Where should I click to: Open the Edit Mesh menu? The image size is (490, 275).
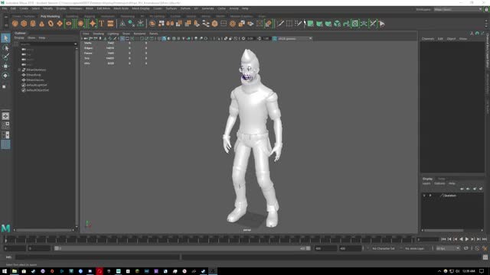click(103, 8)
